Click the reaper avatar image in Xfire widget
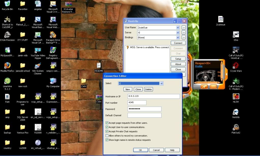Image resolution: width=260 pixels, height=156 pixels. coord(206,76)
